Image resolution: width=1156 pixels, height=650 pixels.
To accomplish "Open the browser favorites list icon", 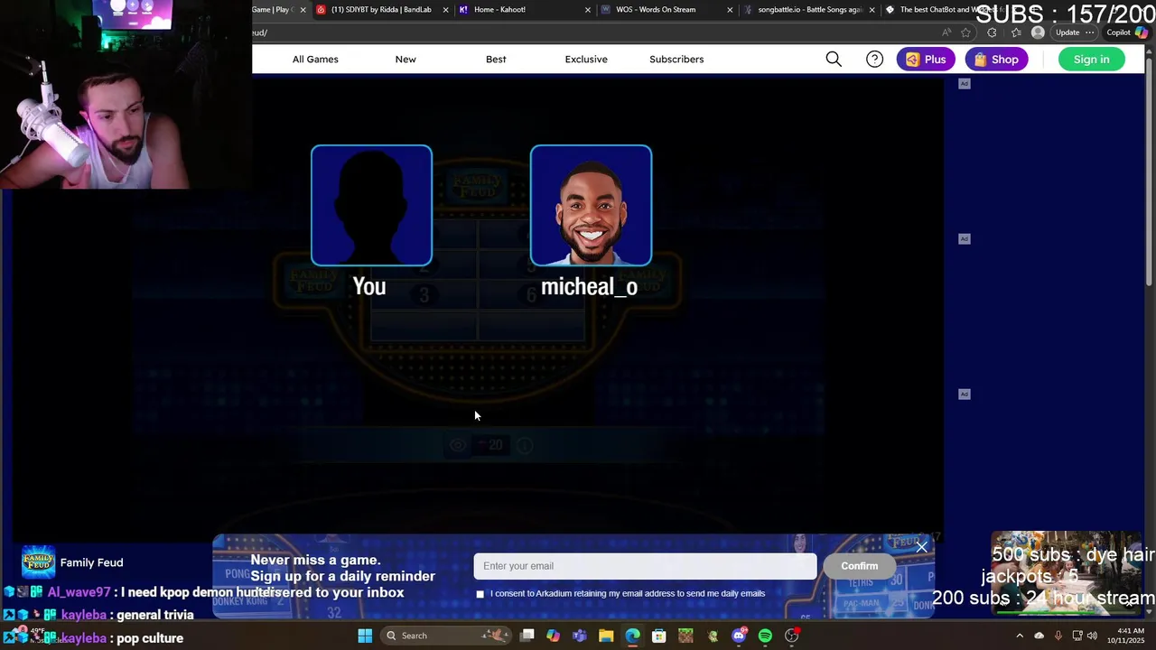I will point(1016,32).
